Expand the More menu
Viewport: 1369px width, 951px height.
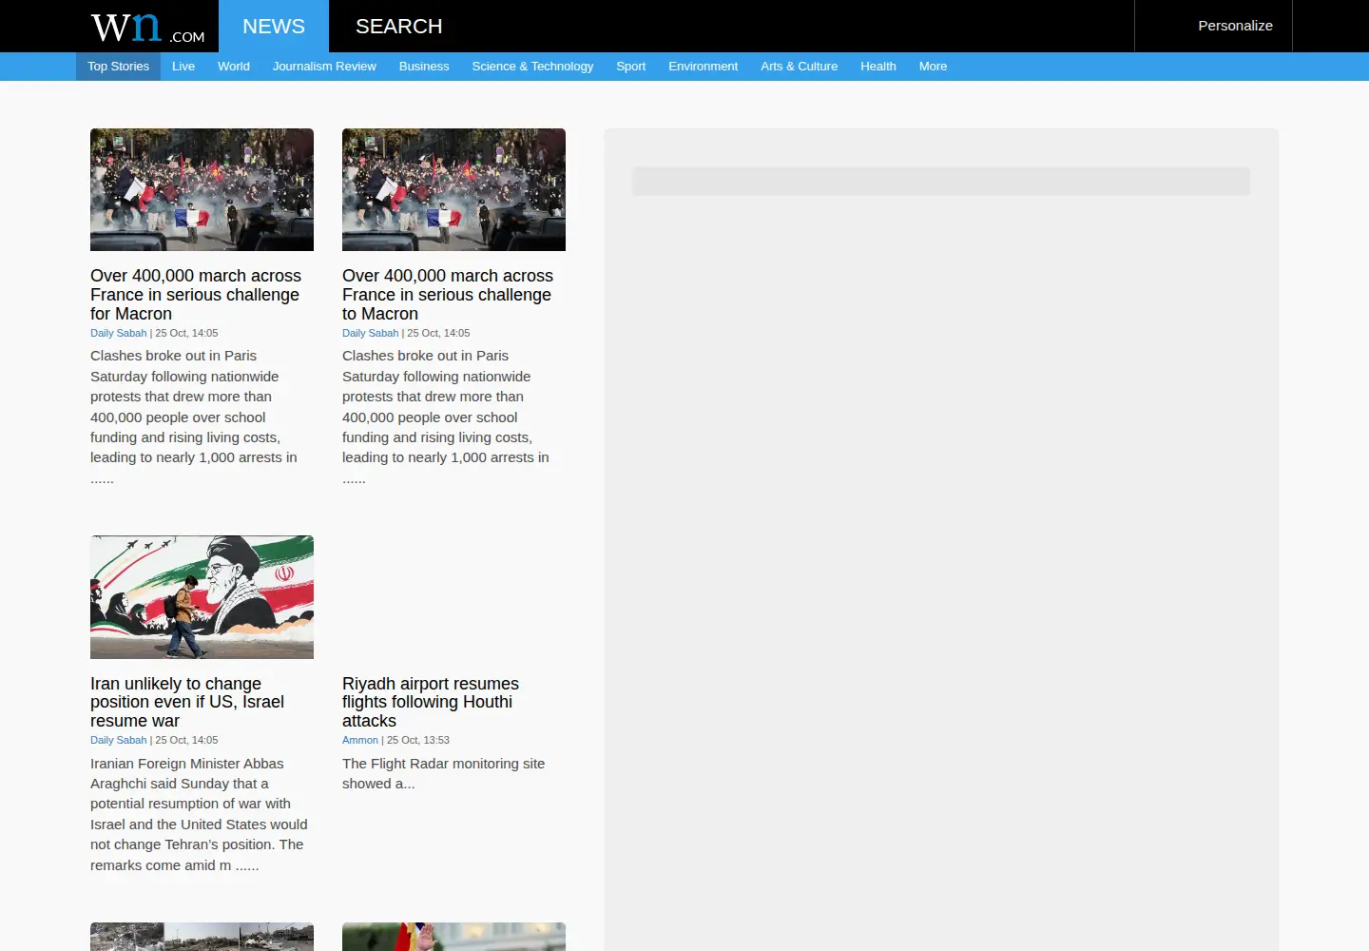(x=933, y=67)
